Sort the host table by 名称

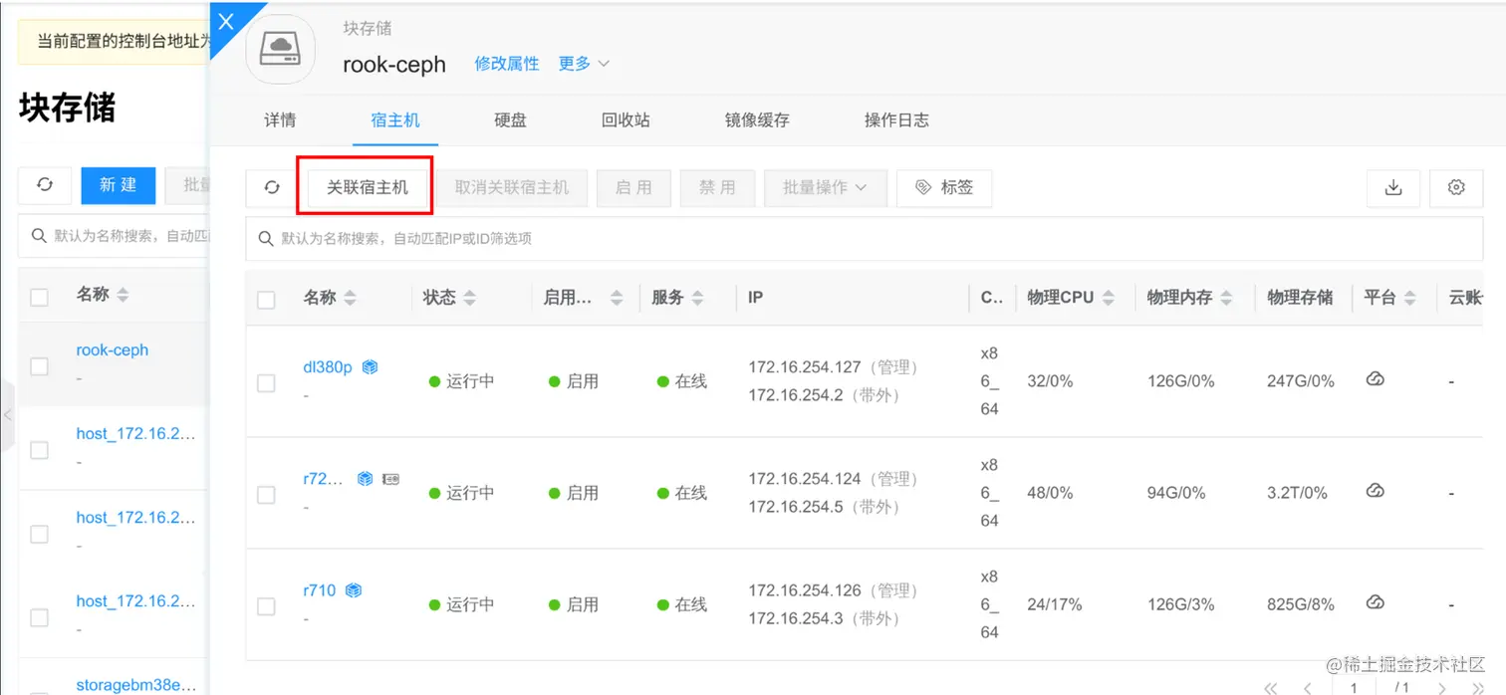coord(350,298)
